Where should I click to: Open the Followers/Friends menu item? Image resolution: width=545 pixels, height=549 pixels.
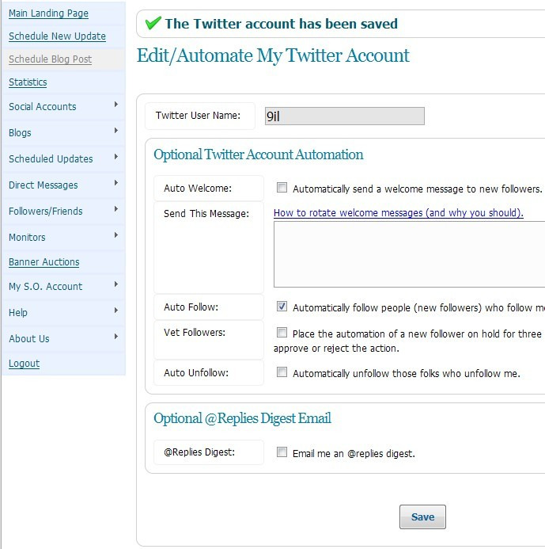tap(63, 212)
